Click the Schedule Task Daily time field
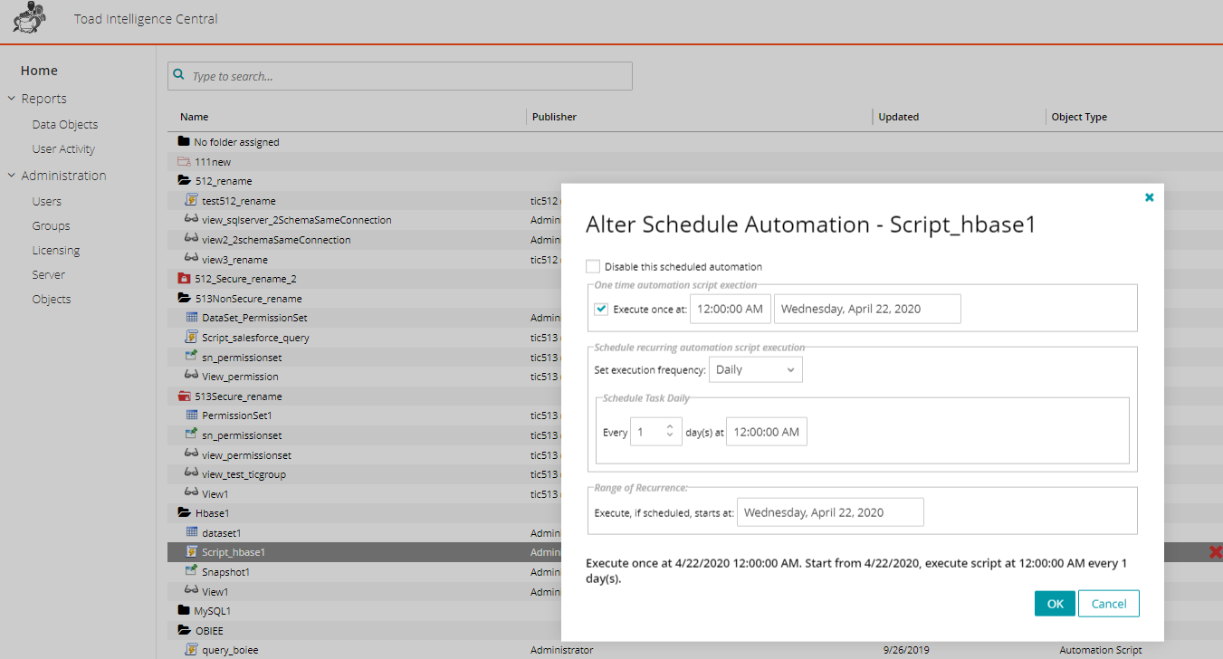1223x659 pixels. (766, 432)
